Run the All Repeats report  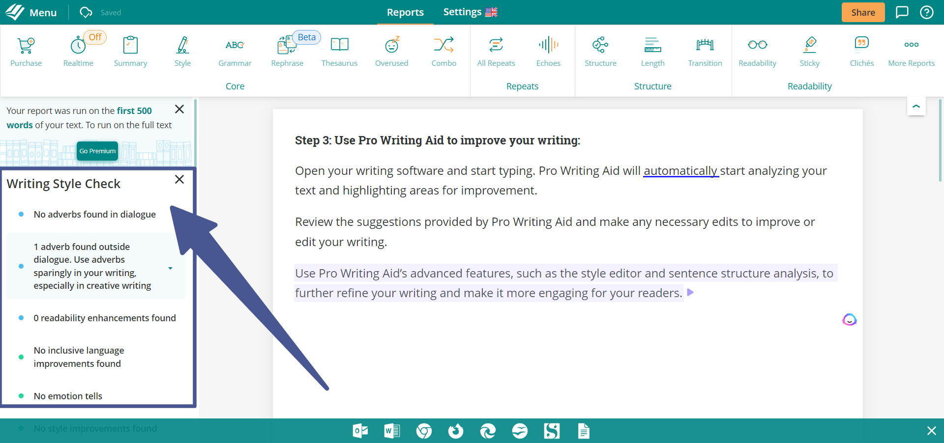(496, 52)
